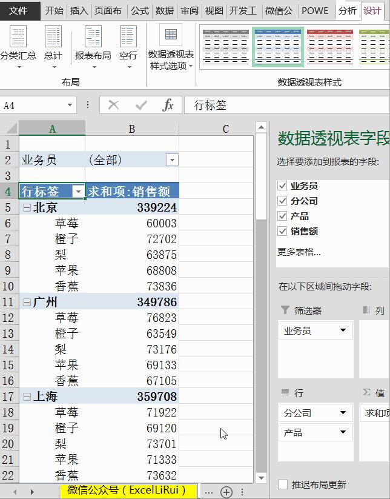The height and width of the screenshot is (499, 390).
Task: Switch to the 开始 tab
Action: click(x=55, y=10)
